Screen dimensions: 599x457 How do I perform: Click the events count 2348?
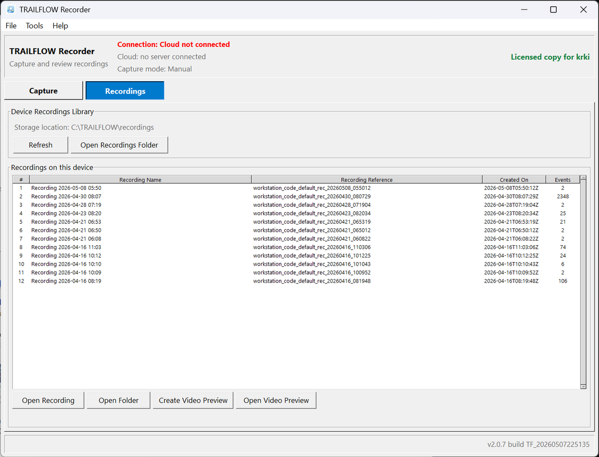tap(563, 196)
